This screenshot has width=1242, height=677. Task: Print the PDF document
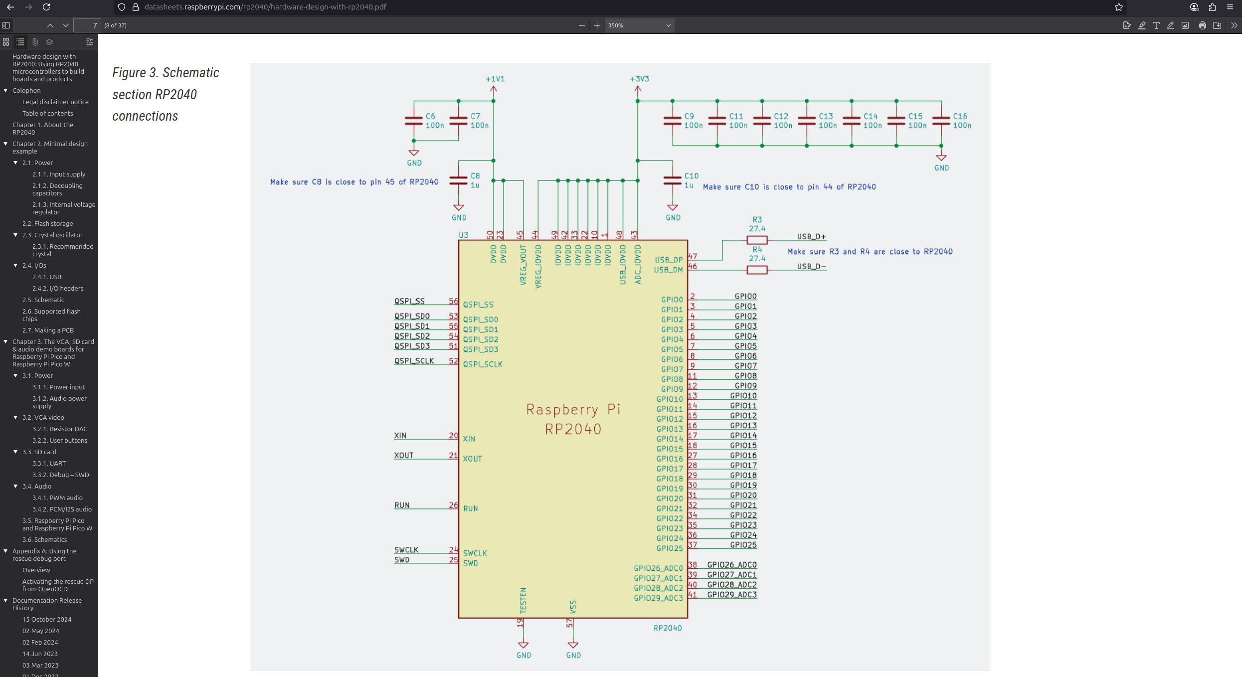1202,25
